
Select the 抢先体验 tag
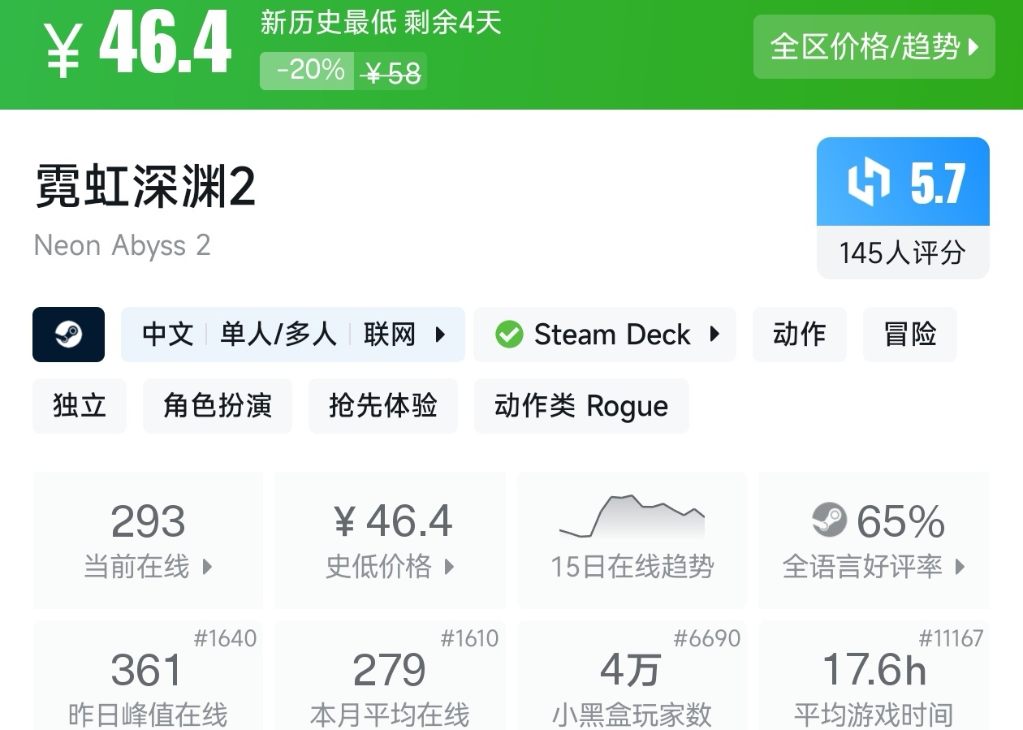pos(383,405)
